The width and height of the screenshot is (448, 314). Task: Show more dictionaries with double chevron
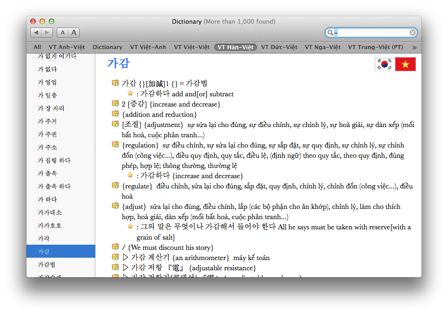coord(414,47)
